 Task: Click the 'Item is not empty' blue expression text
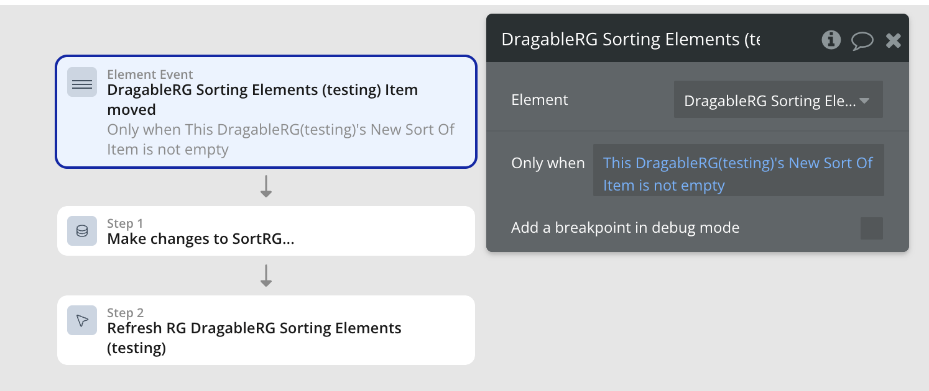pyautogui.click(x=664, y=186)
